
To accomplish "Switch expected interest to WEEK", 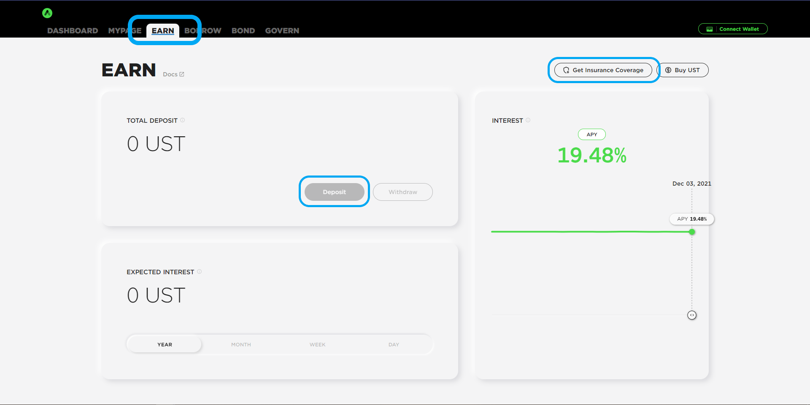I will point(317,345).
